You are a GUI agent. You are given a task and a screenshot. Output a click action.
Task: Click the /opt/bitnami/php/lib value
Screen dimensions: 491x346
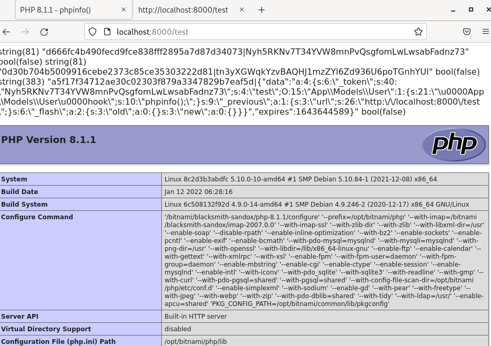click(196, 341)
